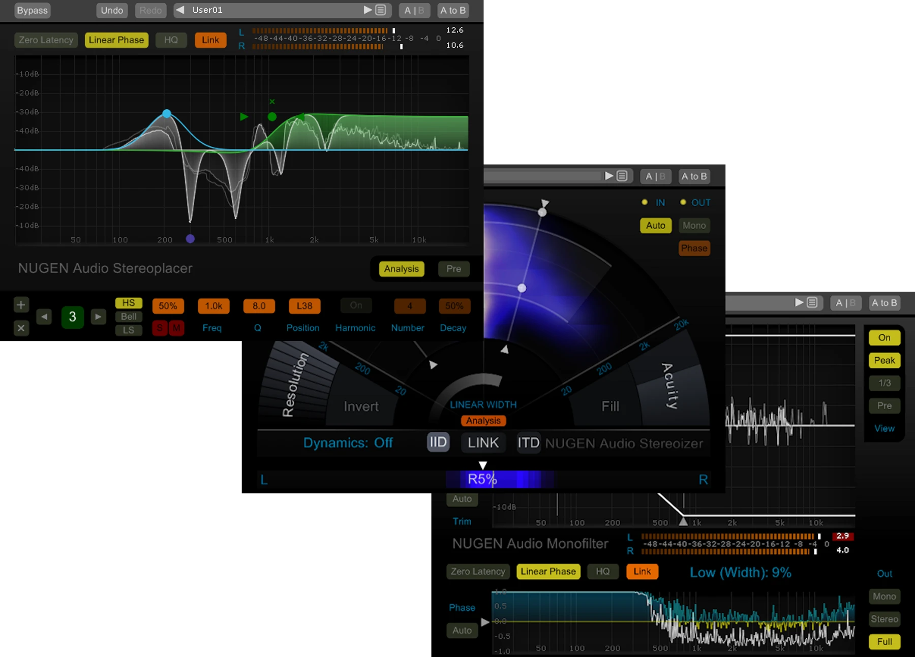
Task: Click the L38 Position value
Action: 304,306
